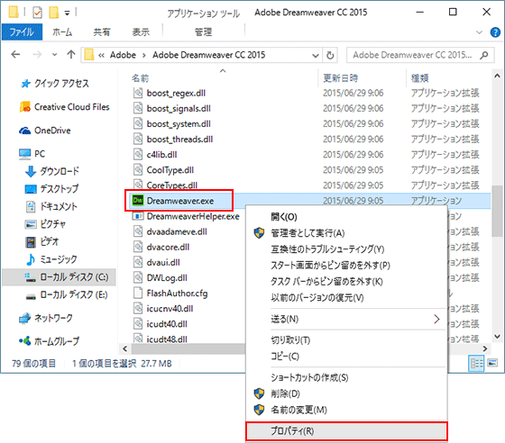This screenshot has height=443, width=505.
Task: Click the boost_regex.dll file icon
Action: (x=138, y=93)
